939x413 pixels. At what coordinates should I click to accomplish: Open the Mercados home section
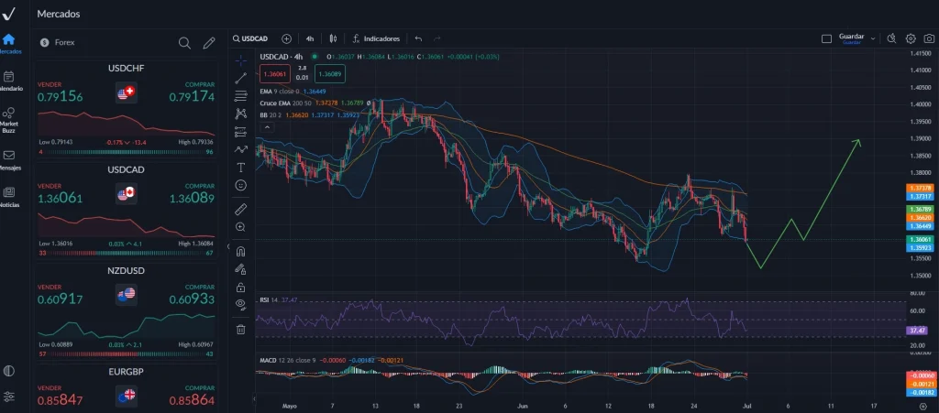pyautogui.click(x=8, y=44)
